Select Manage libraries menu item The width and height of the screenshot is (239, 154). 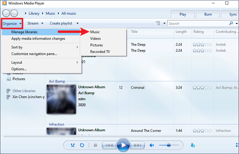tap(41, 32)
